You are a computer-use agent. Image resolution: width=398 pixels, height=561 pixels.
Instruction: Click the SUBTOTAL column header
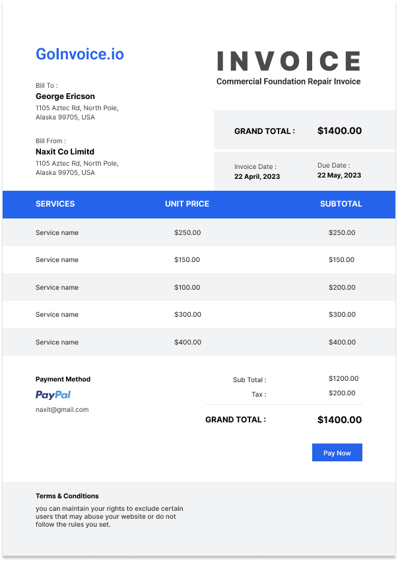tap(341, 204)
